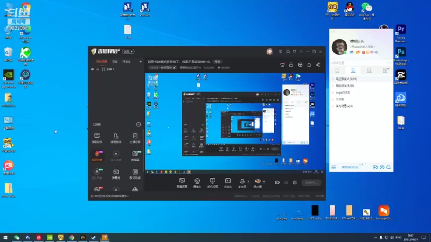Open the user avatar in streaming title bar
Viewport: 431px width, 242px height.
pyautogui.click(x=269, y=52)
